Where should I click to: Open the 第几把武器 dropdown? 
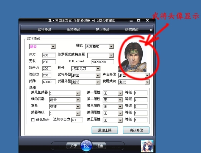point(65,93)
